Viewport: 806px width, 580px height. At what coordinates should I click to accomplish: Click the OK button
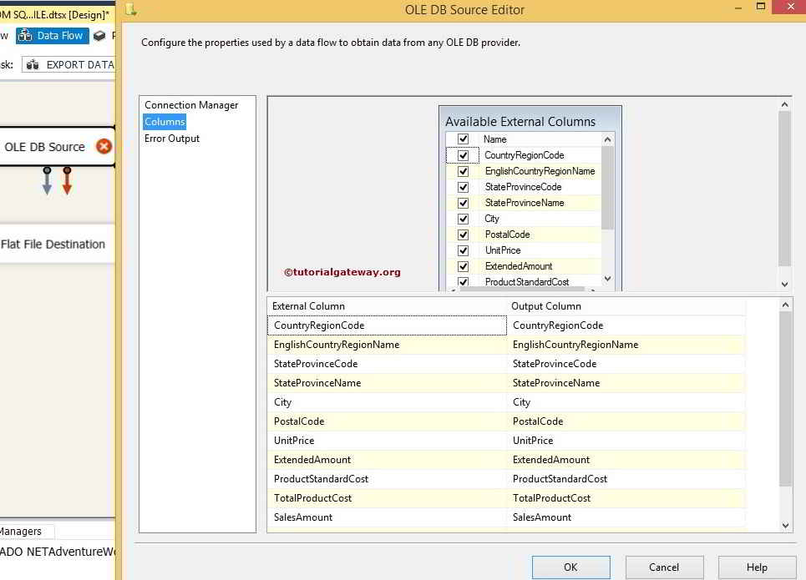point(570,567)
